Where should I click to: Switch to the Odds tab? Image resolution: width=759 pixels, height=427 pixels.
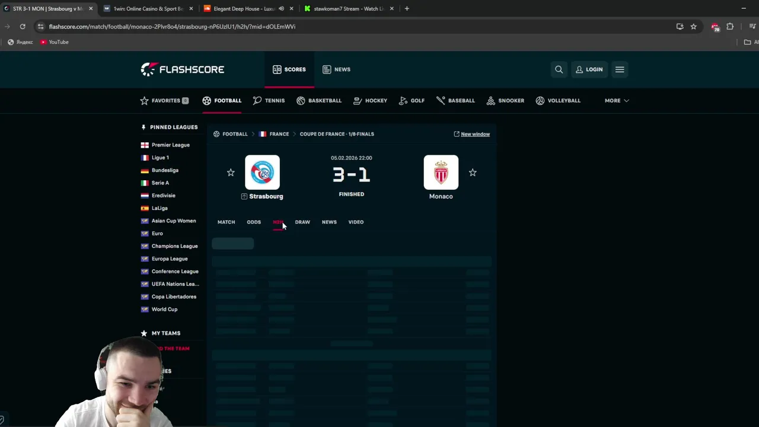click(x=254, y=222)
